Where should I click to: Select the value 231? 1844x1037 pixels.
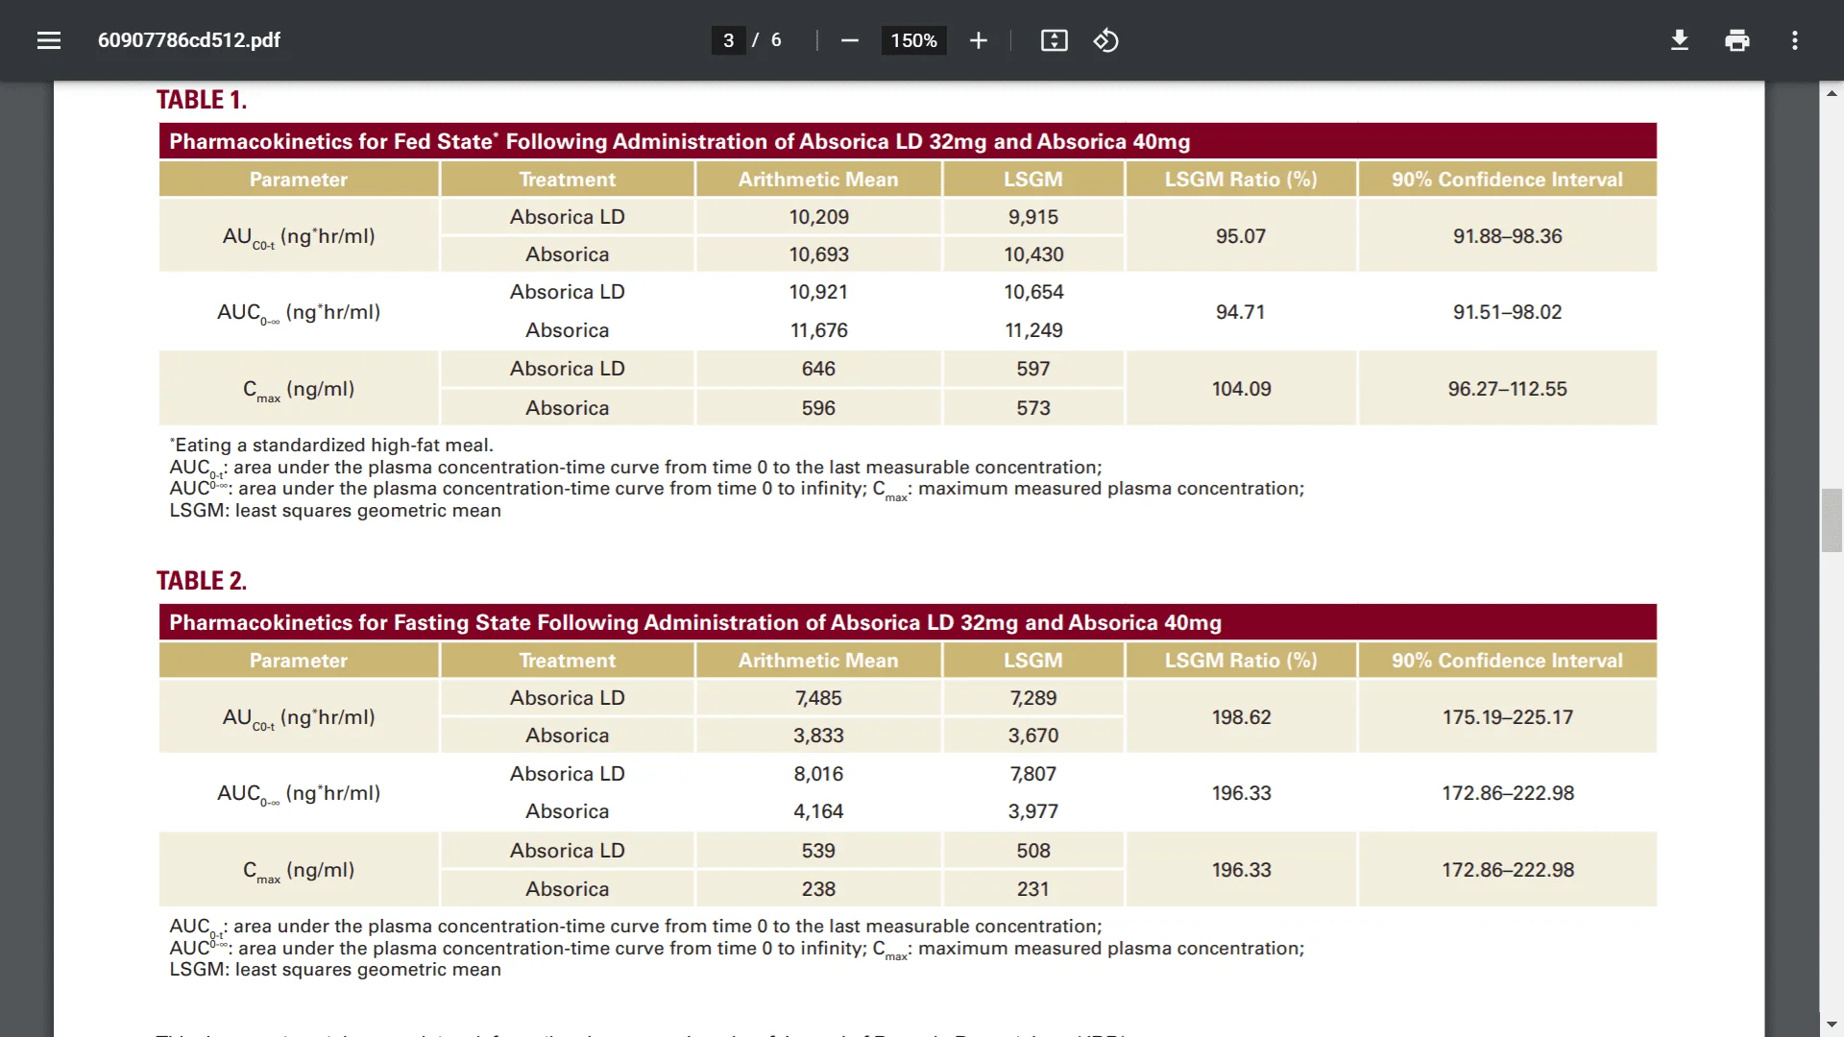pos(1033,889)
